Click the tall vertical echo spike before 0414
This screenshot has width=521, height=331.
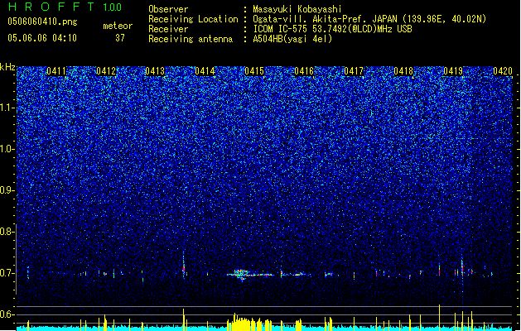click(183, 265)
